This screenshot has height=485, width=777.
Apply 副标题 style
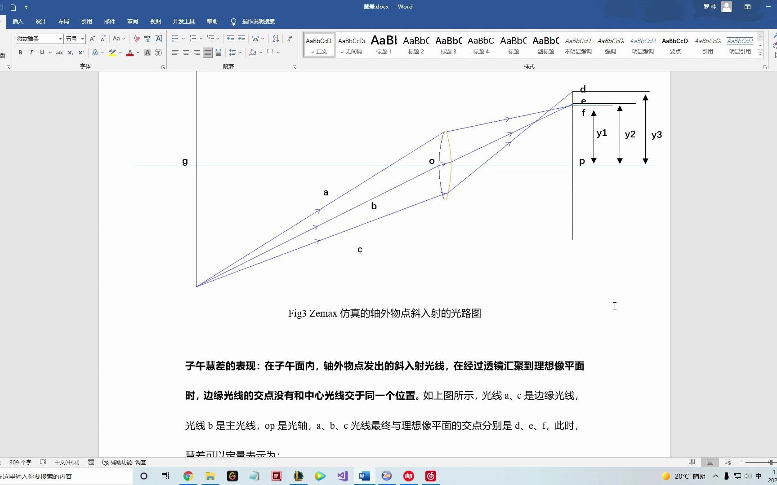(x=545, y=44)
